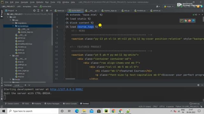This screenshot has width=204, height=114.
Task: Toggle Bookmarks tool window from left sidebar
Action: [x=2, y=95]
